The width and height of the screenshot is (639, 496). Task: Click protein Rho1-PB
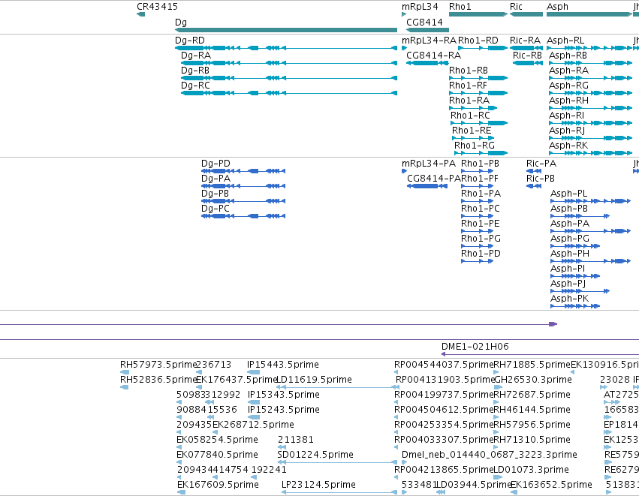click(478, 171)
